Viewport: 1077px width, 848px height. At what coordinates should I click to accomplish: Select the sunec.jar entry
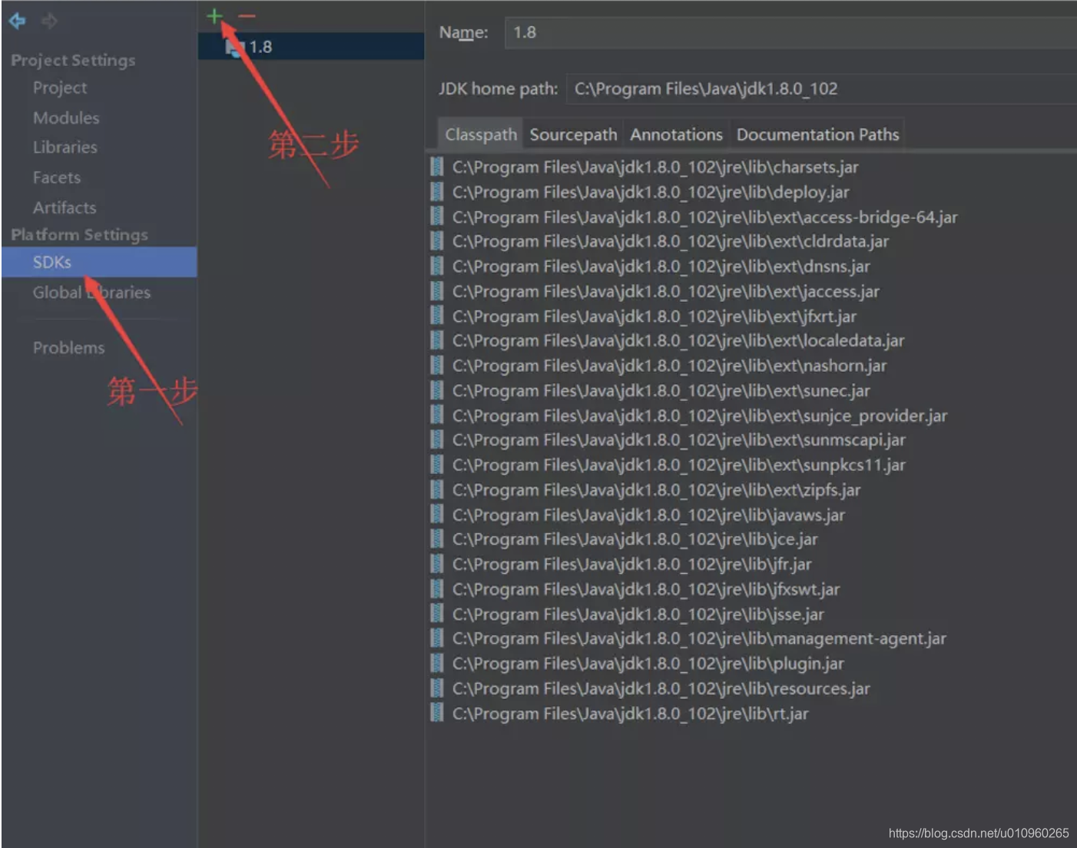[661, 391]
